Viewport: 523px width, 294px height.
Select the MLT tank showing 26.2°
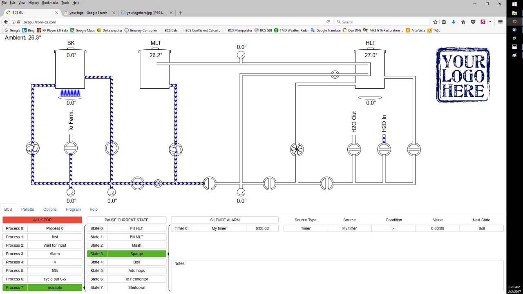(x=154, y=69)
